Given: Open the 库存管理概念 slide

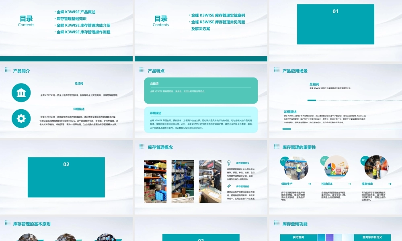Looking at the screenshot, I should click(201, 177).
